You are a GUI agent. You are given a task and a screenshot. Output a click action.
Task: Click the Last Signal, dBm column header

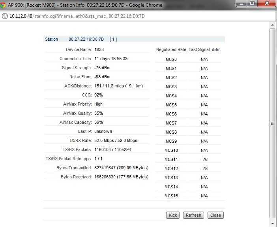(204, 49)
